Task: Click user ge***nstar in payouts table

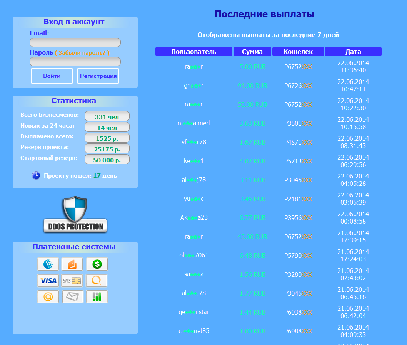Action: (193, 312)
